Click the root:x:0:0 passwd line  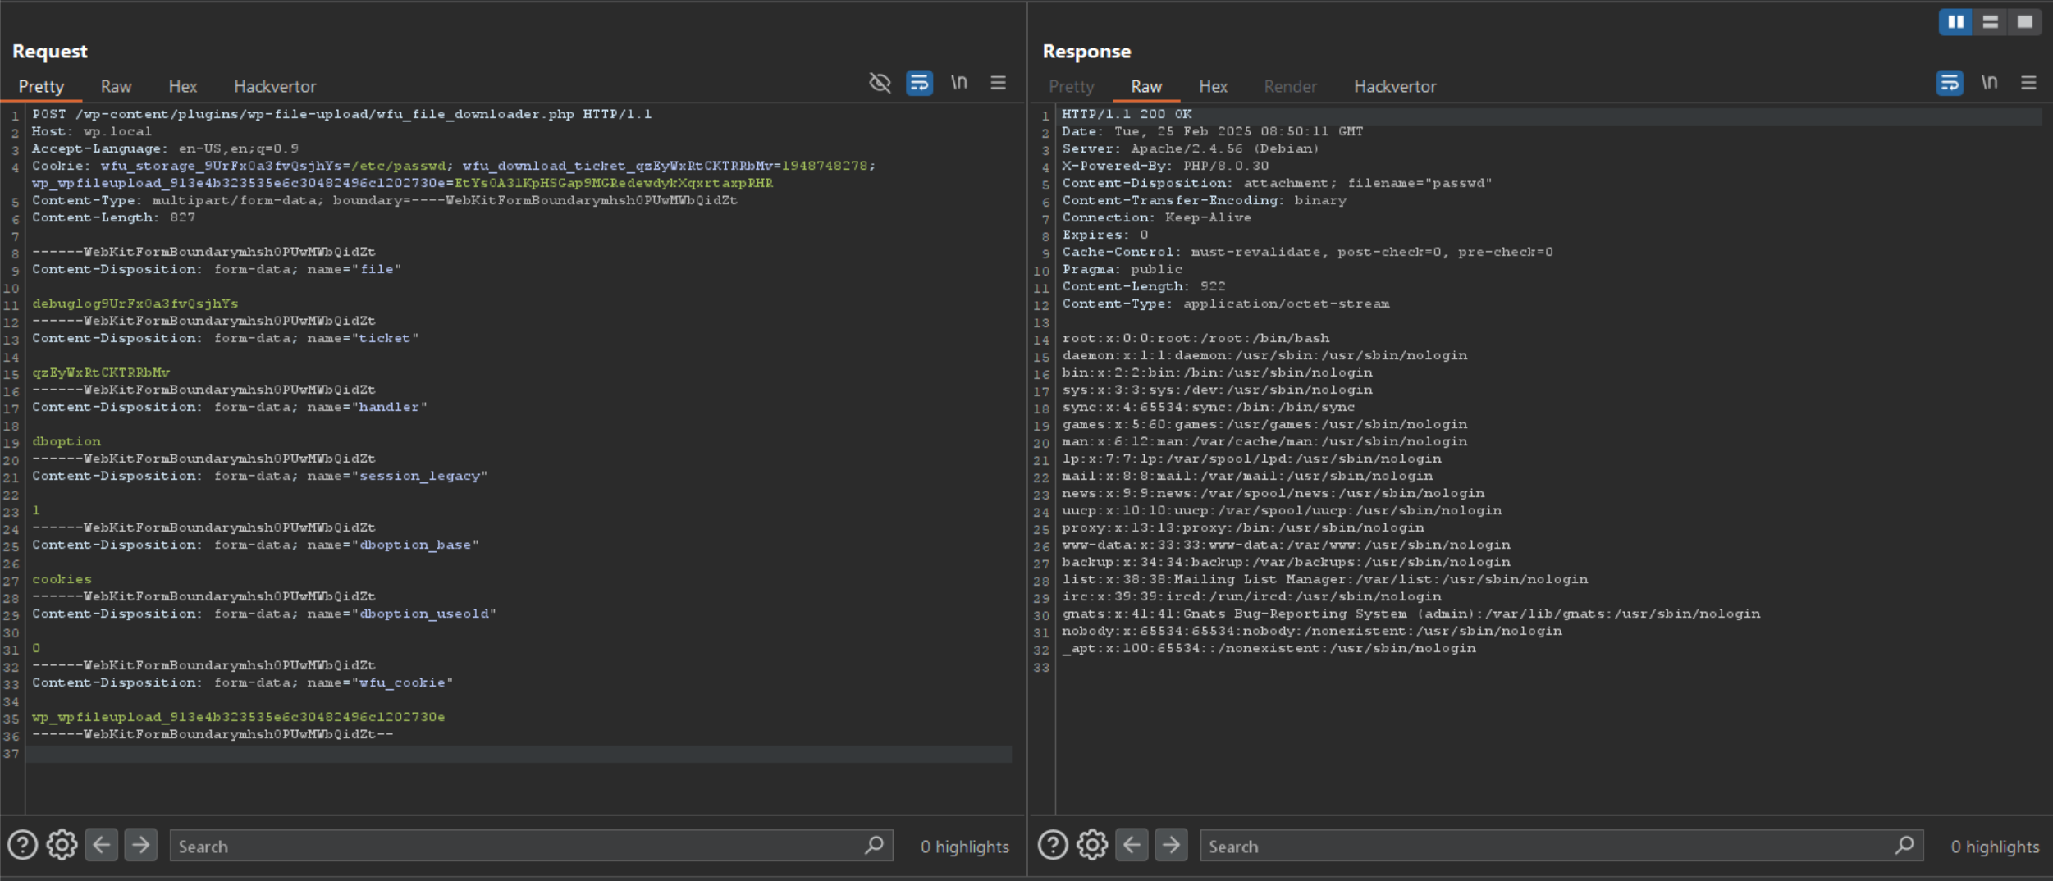point(1195,338)
